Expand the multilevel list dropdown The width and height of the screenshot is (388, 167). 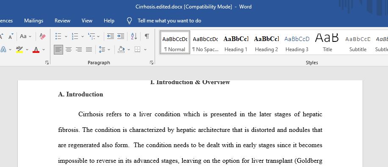[98, 36]
